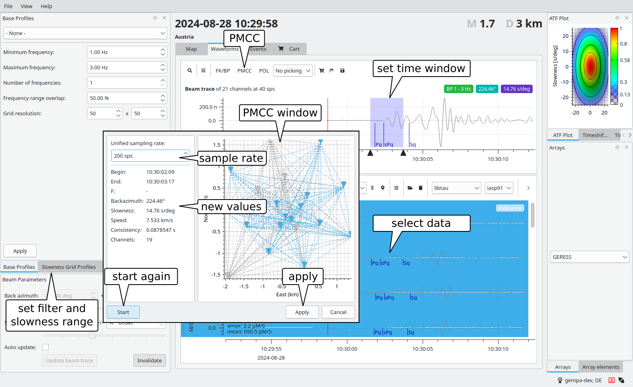Click the red laptop status icon
The width and height of the screenshot is (633, 387).
[612, 380]
